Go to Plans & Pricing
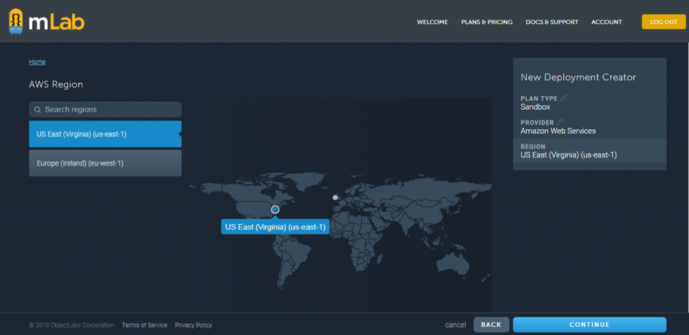The height and width of the screenshot is (335, 689). tap(486, 22)
